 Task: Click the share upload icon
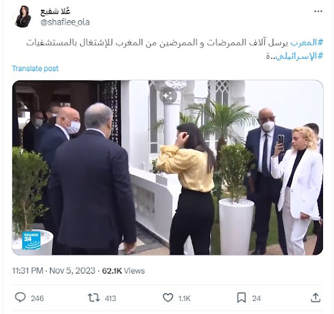(x=316, y=298)
